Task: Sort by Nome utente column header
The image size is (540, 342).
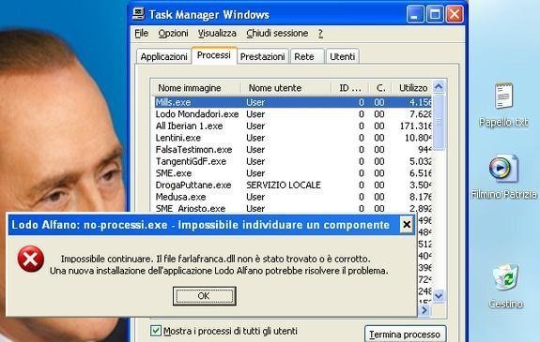Action: click(285, 88)
